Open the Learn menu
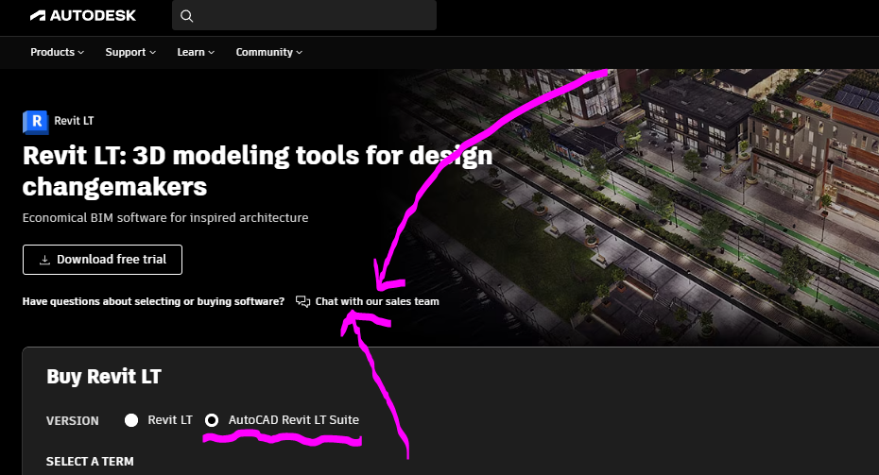 pos(196,52)
